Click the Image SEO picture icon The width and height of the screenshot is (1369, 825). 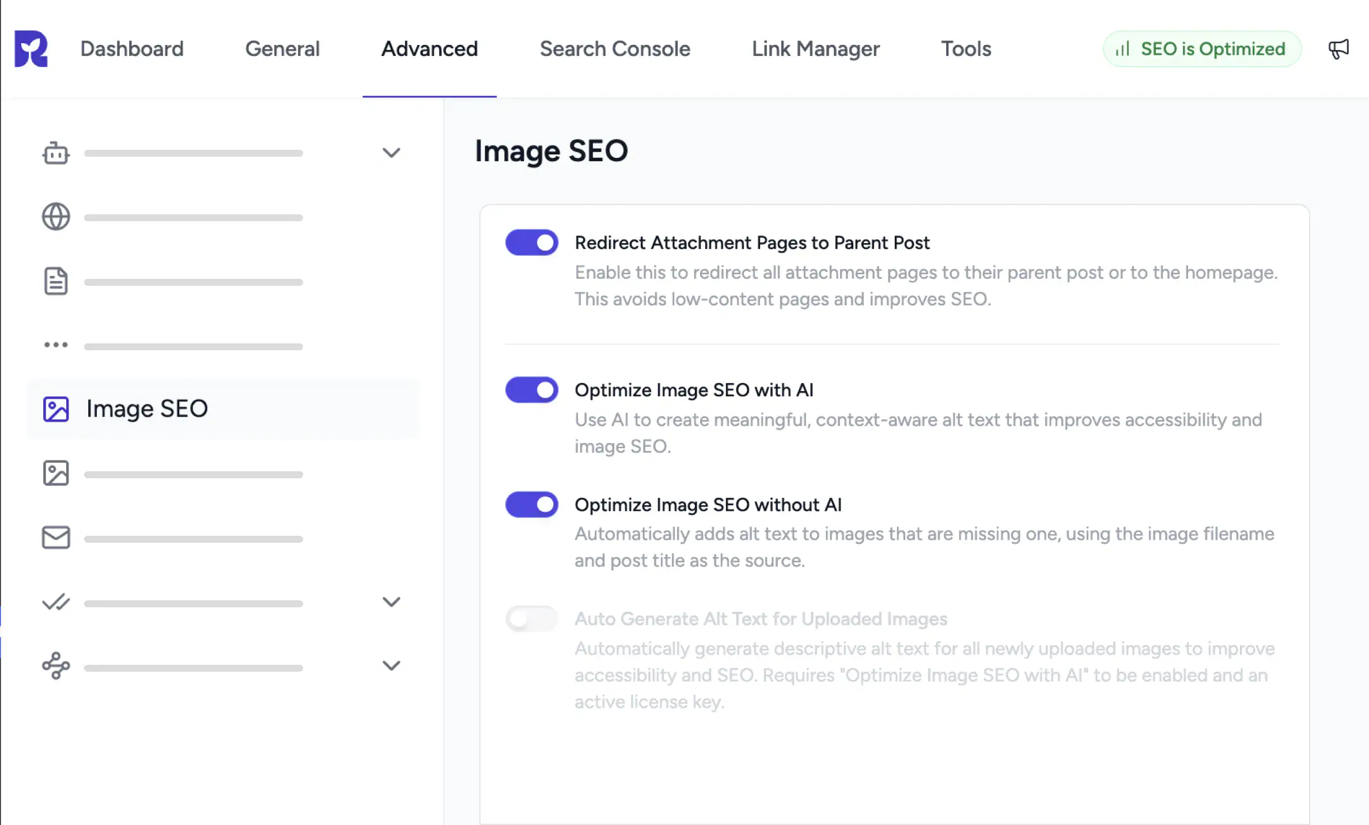(x=56, y=409)
